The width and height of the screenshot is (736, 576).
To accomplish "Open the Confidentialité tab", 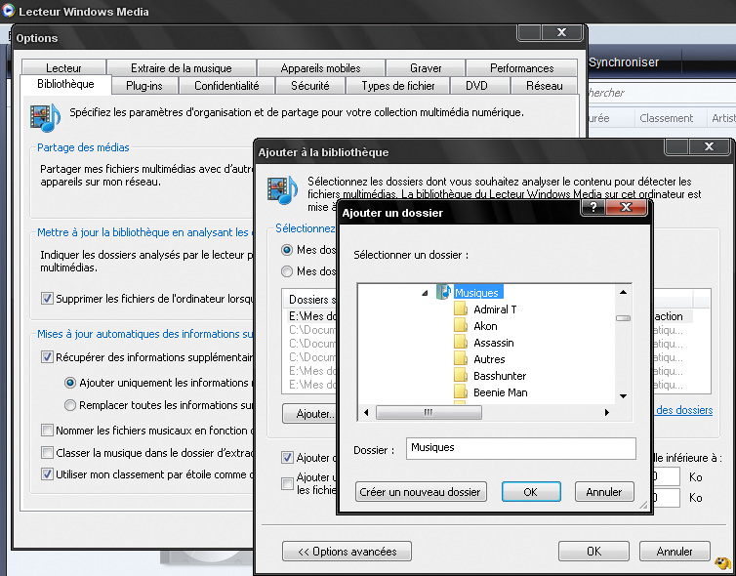I will (x=226, y=86).
